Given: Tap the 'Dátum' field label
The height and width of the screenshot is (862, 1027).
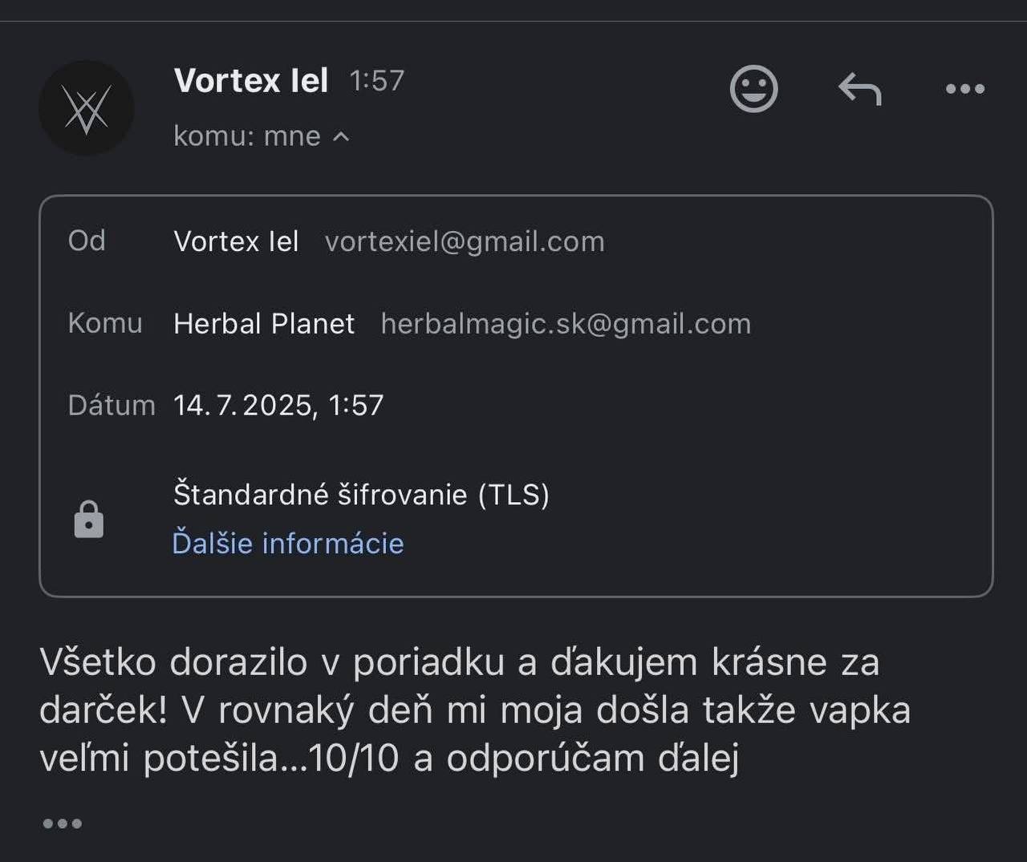Looking at the screenshot, I should (112, 405).
